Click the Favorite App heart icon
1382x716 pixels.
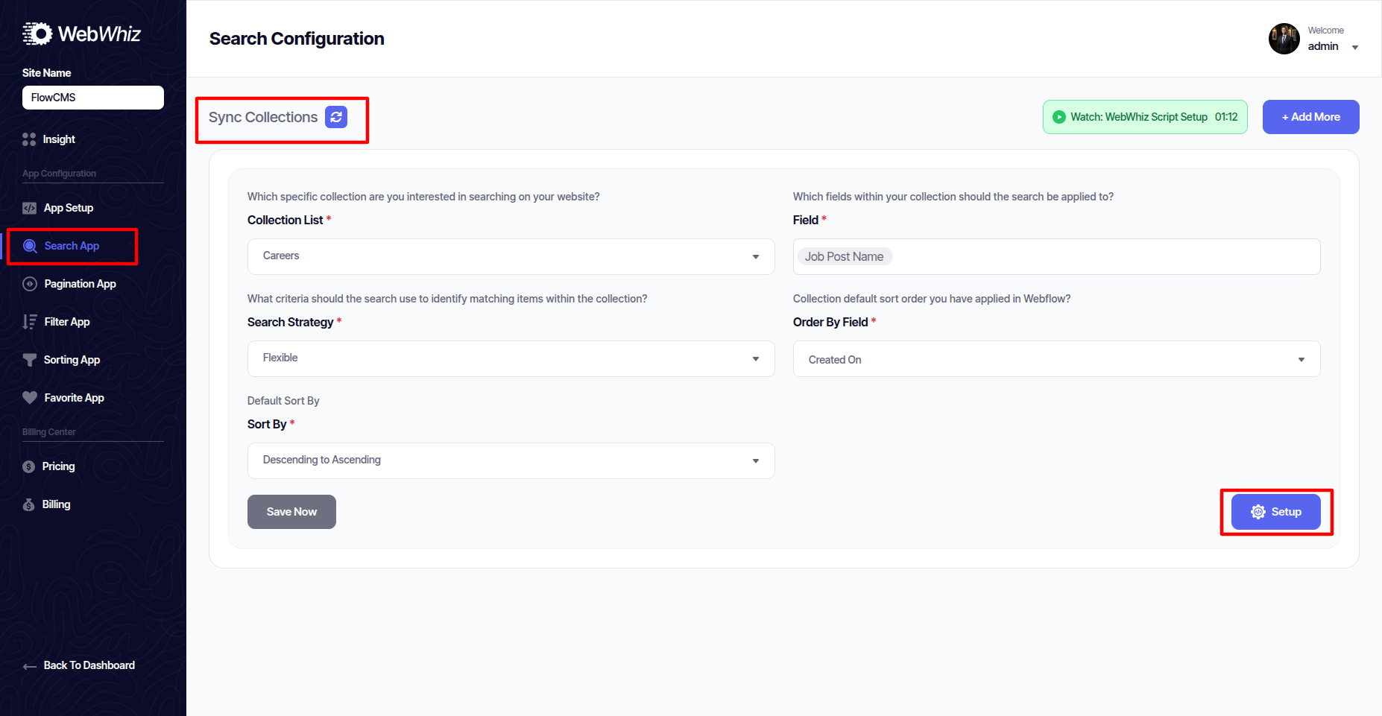click(30, 398)
